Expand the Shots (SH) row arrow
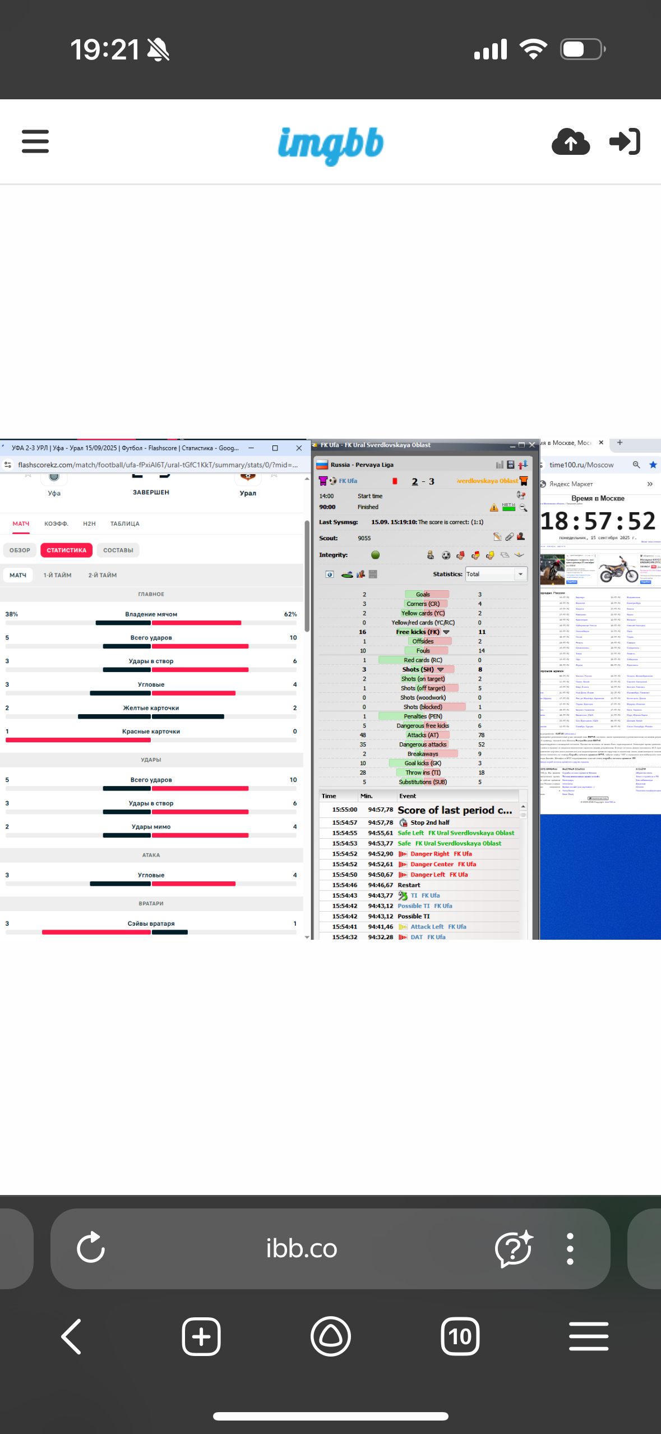This screenshot has height=1434, width=661. point(441,670)
